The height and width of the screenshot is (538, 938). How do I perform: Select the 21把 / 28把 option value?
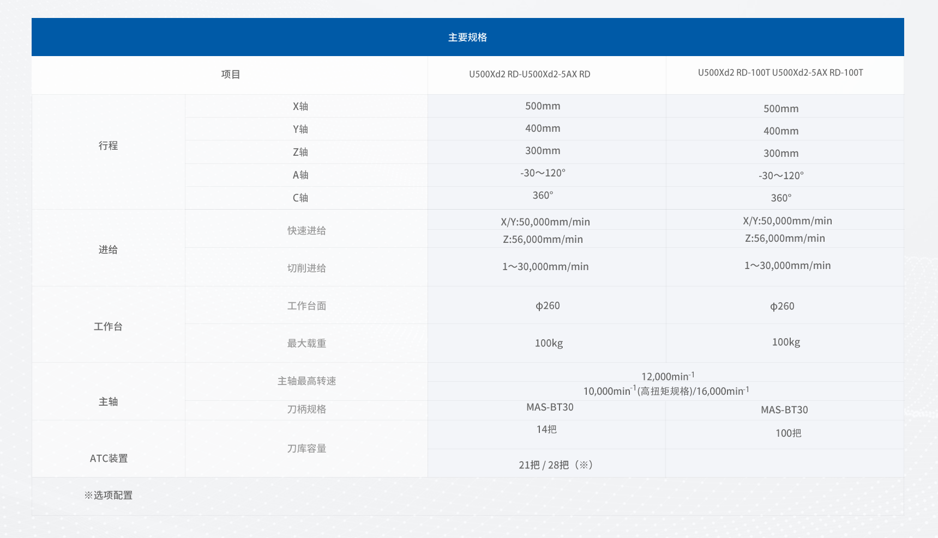(x=555, y=465)
